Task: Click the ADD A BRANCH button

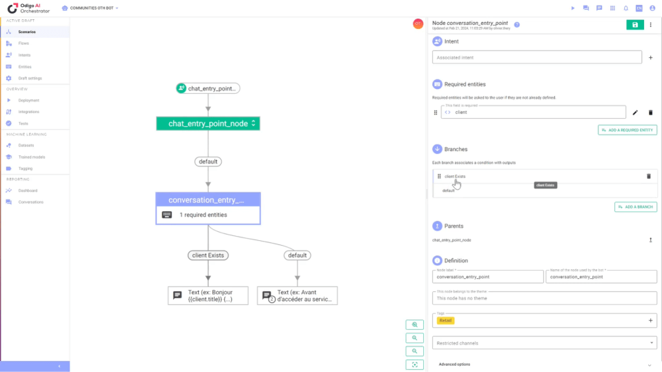Action: [636, 207]
